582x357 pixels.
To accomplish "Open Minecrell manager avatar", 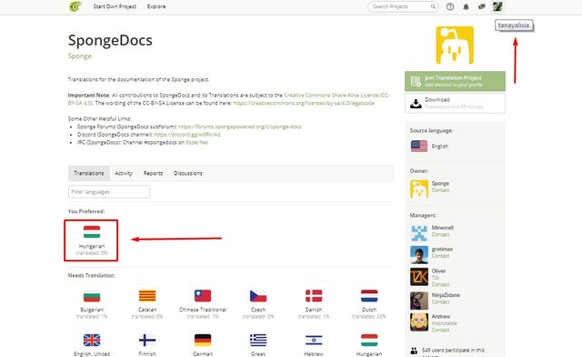I will (x=419, y=233).
